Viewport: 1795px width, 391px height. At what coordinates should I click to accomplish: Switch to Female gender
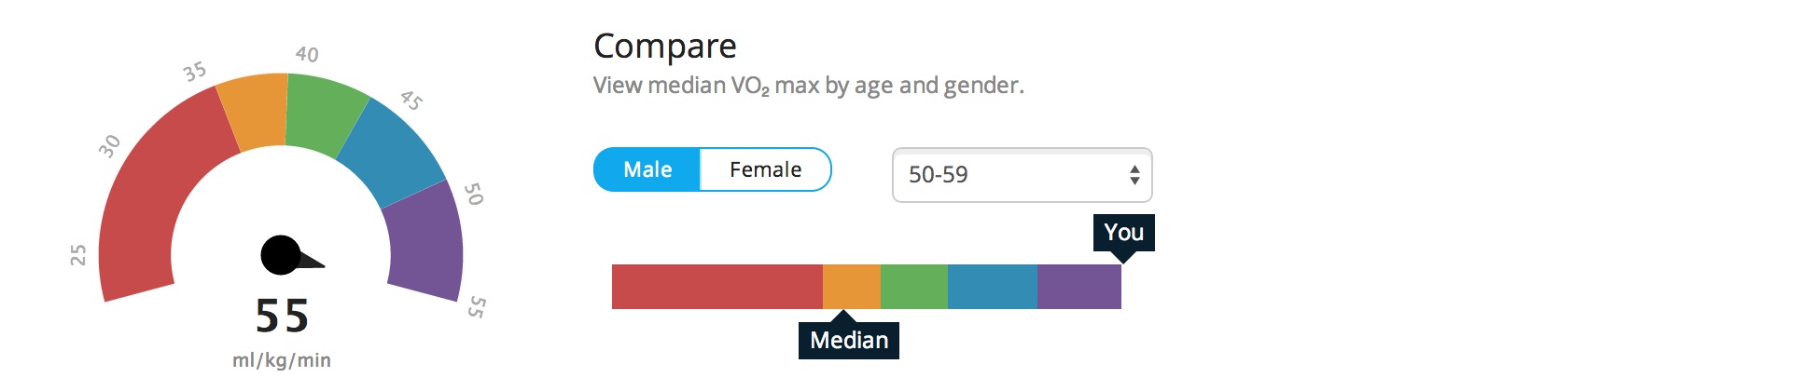pyautogui.click(x=765, y=169)
